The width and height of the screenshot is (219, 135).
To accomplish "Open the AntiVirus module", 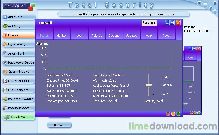I will tap(18, 17).
